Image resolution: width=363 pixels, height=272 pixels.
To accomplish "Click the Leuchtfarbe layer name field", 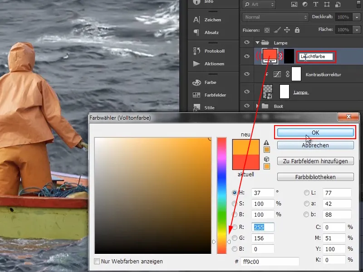I will pyautogui.click(x=316, y=56).
